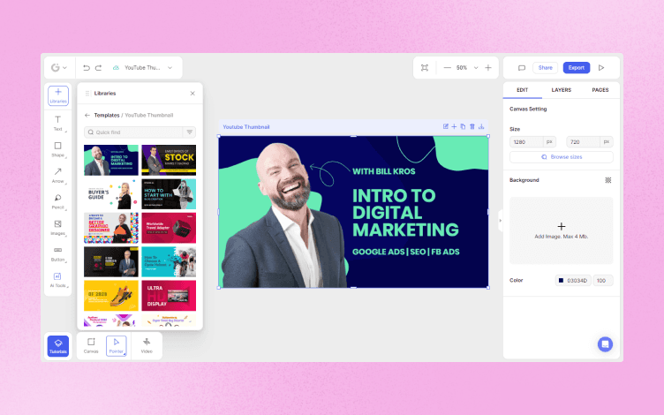Click the background pattern icon

608,180
